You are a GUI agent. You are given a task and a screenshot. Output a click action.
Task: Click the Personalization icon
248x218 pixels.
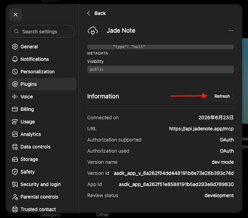tap(15, 72)
